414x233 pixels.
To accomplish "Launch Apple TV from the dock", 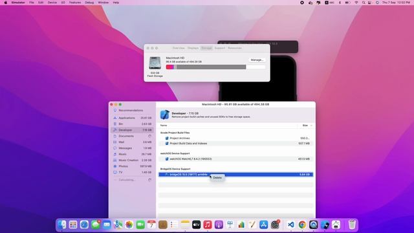I will point(197,225).
